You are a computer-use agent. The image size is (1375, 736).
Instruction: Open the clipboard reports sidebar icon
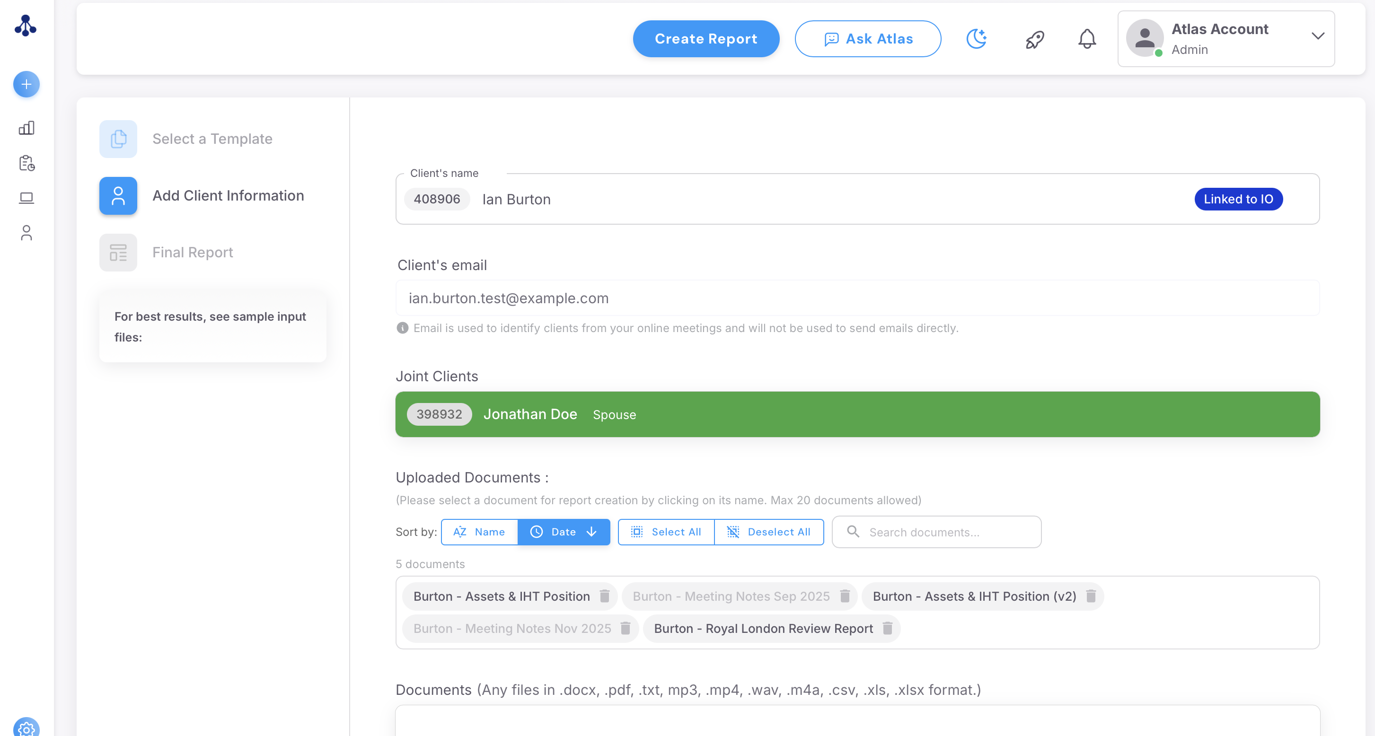pyautogui.click(x=26, y=163)
